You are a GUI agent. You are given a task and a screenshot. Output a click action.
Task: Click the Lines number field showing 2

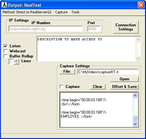11,62
